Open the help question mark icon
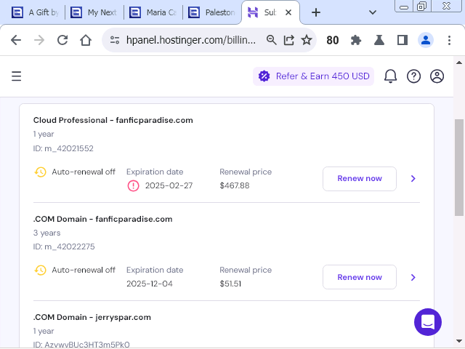Screen dimensions: 465x349 tap(413, 76)
